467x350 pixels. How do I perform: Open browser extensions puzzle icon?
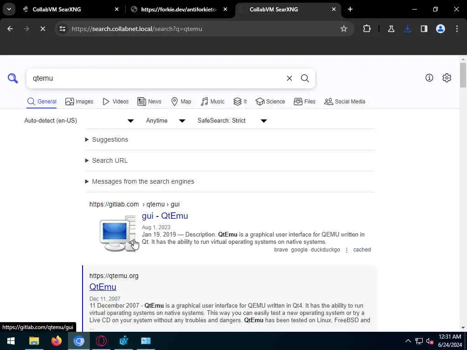(x=367, y=29)
